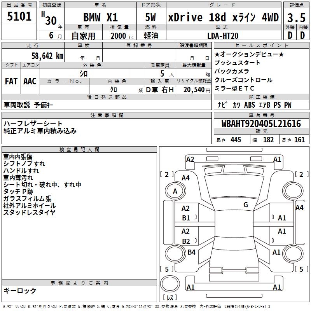Click the B2 damage marker on the rear door
The height and width of the screenshot is (311, 311).
coord(186,241)
